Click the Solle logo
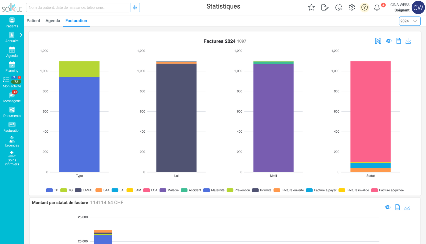 tap(12, 7)
